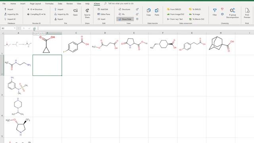This screenshot has width=254, height=143.
Task: Open R-group Decomposition
Action: 233,13
